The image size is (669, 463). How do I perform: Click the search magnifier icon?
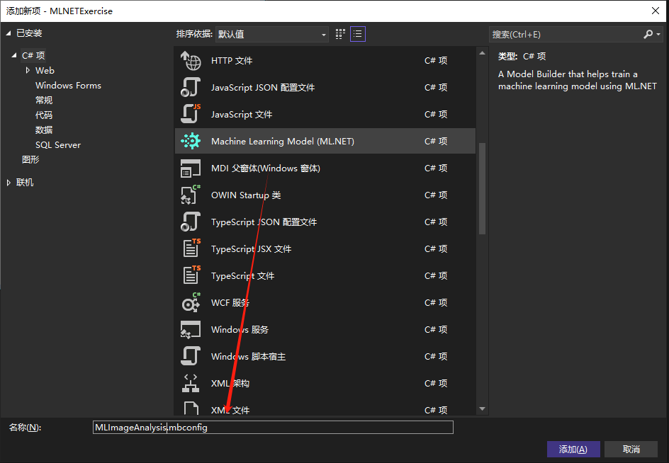point(650,34)
